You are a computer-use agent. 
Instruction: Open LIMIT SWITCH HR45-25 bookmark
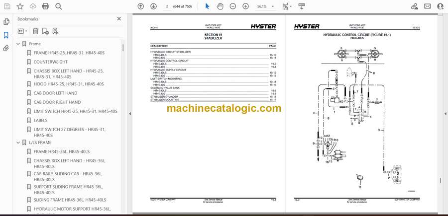[76, 111]
